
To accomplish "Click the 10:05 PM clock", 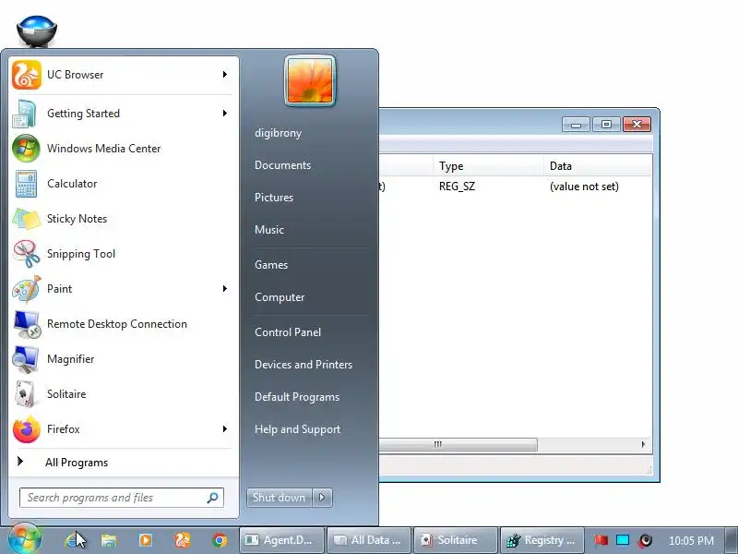I will (691, 540).
